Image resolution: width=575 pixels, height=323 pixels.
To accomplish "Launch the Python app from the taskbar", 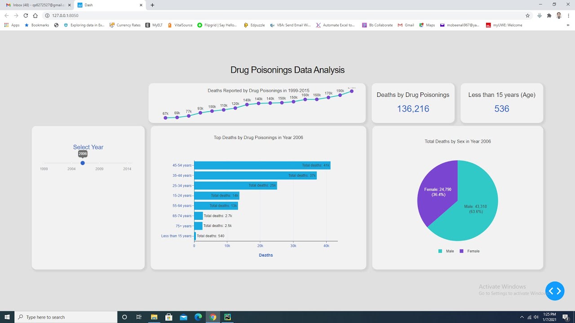I will (x=228, y=317).
